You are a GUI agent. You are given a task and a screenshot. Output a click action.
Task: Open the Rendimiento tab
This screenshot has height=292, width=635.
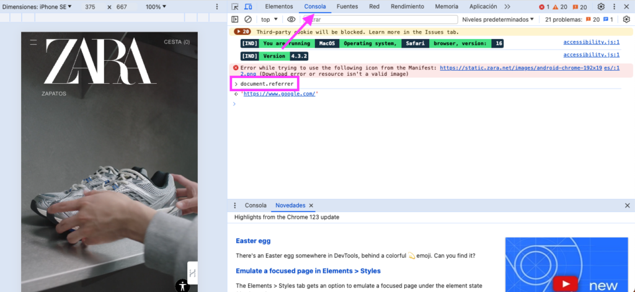coord(407,6)
